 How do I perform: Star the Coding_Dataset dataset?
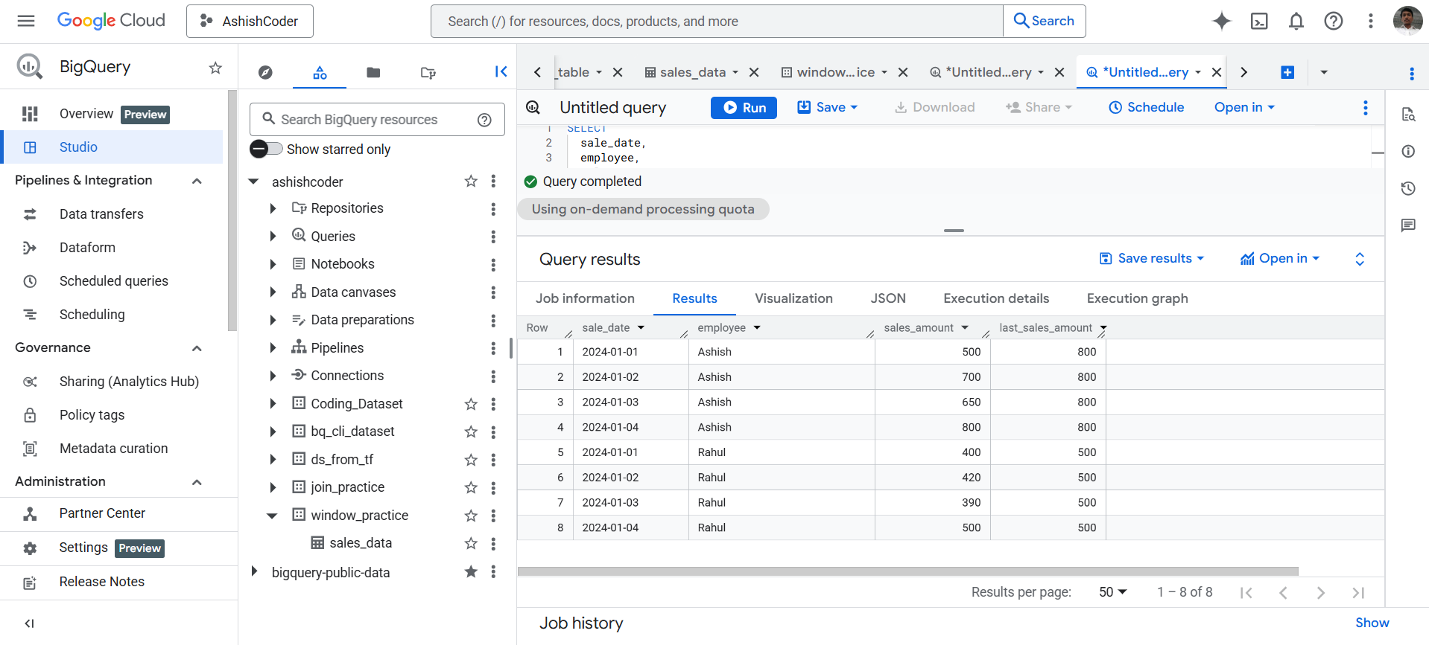point(471,404)
